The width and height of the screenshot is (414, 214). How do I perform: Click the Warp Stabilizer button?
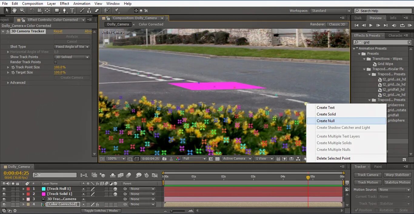coord(397,175)
